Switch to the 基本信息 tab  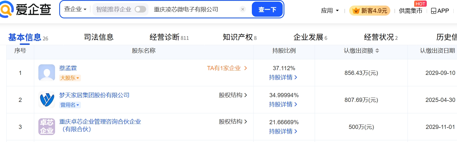coord(28,37)
